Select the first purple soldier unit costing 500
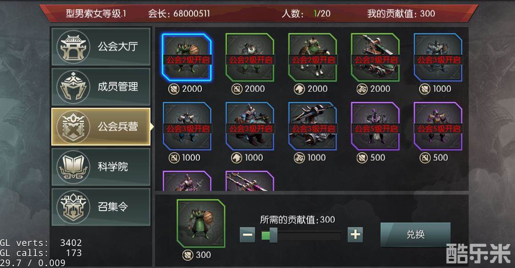This screenshot has height=268, width=515. (375, 126)
